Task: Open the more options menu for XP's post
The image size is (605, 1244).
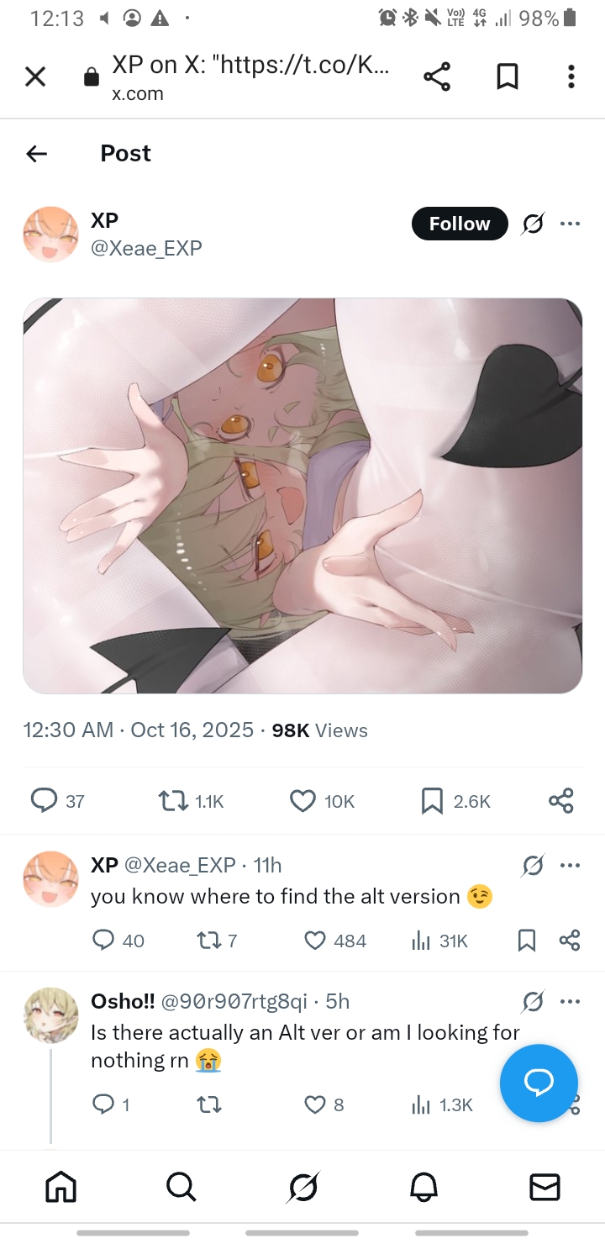Action: coord(570,224)
